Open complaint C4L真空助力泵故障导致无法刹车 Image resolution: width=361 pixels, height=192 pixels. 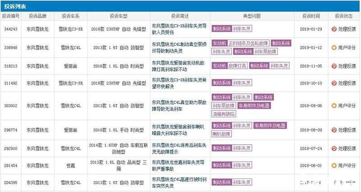179,106
